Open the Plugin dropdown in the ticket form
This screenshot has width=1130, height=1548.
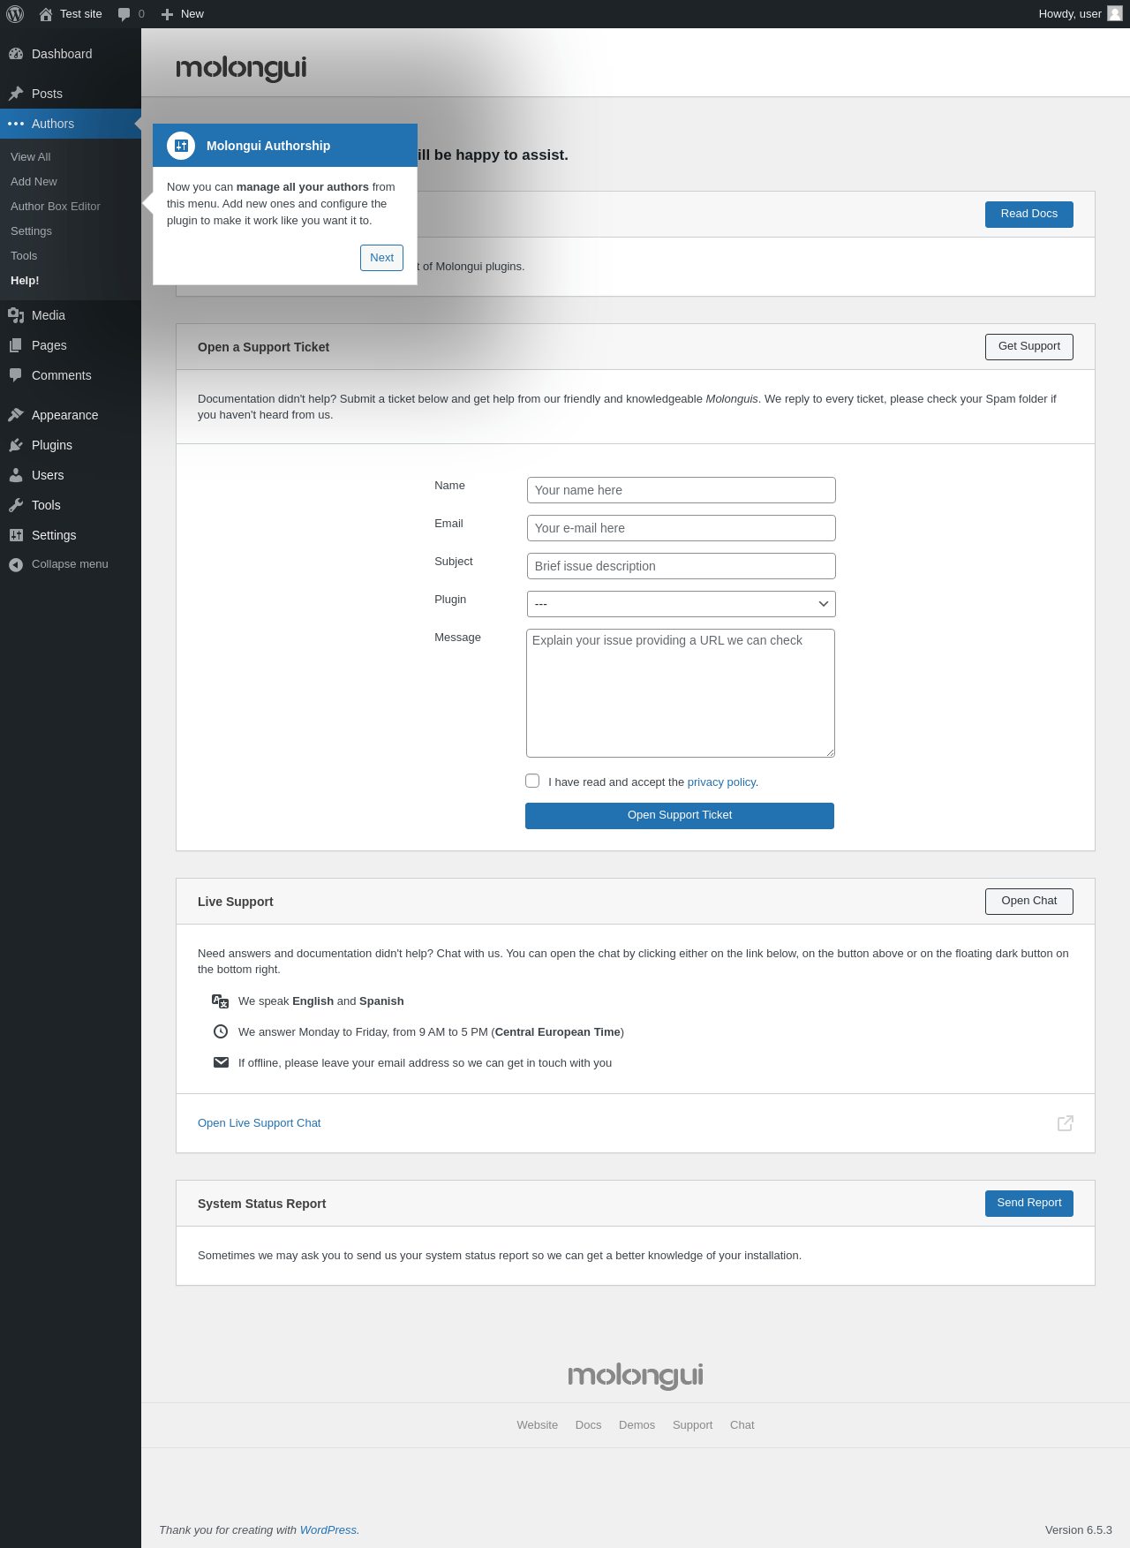[x=682, y=604]
